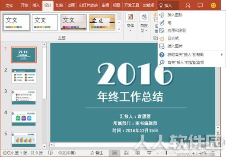Switch to Slide Sorter view
This screenshot has height=157, width=226.
126,153
